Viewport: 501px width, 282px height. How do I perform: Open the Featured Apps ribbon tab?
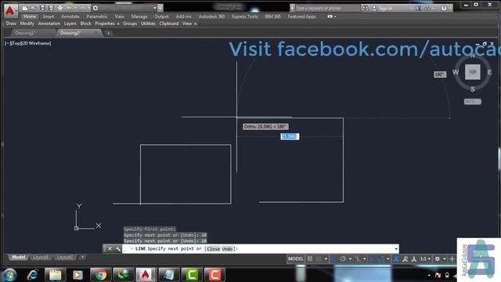[x=301, y=16]
